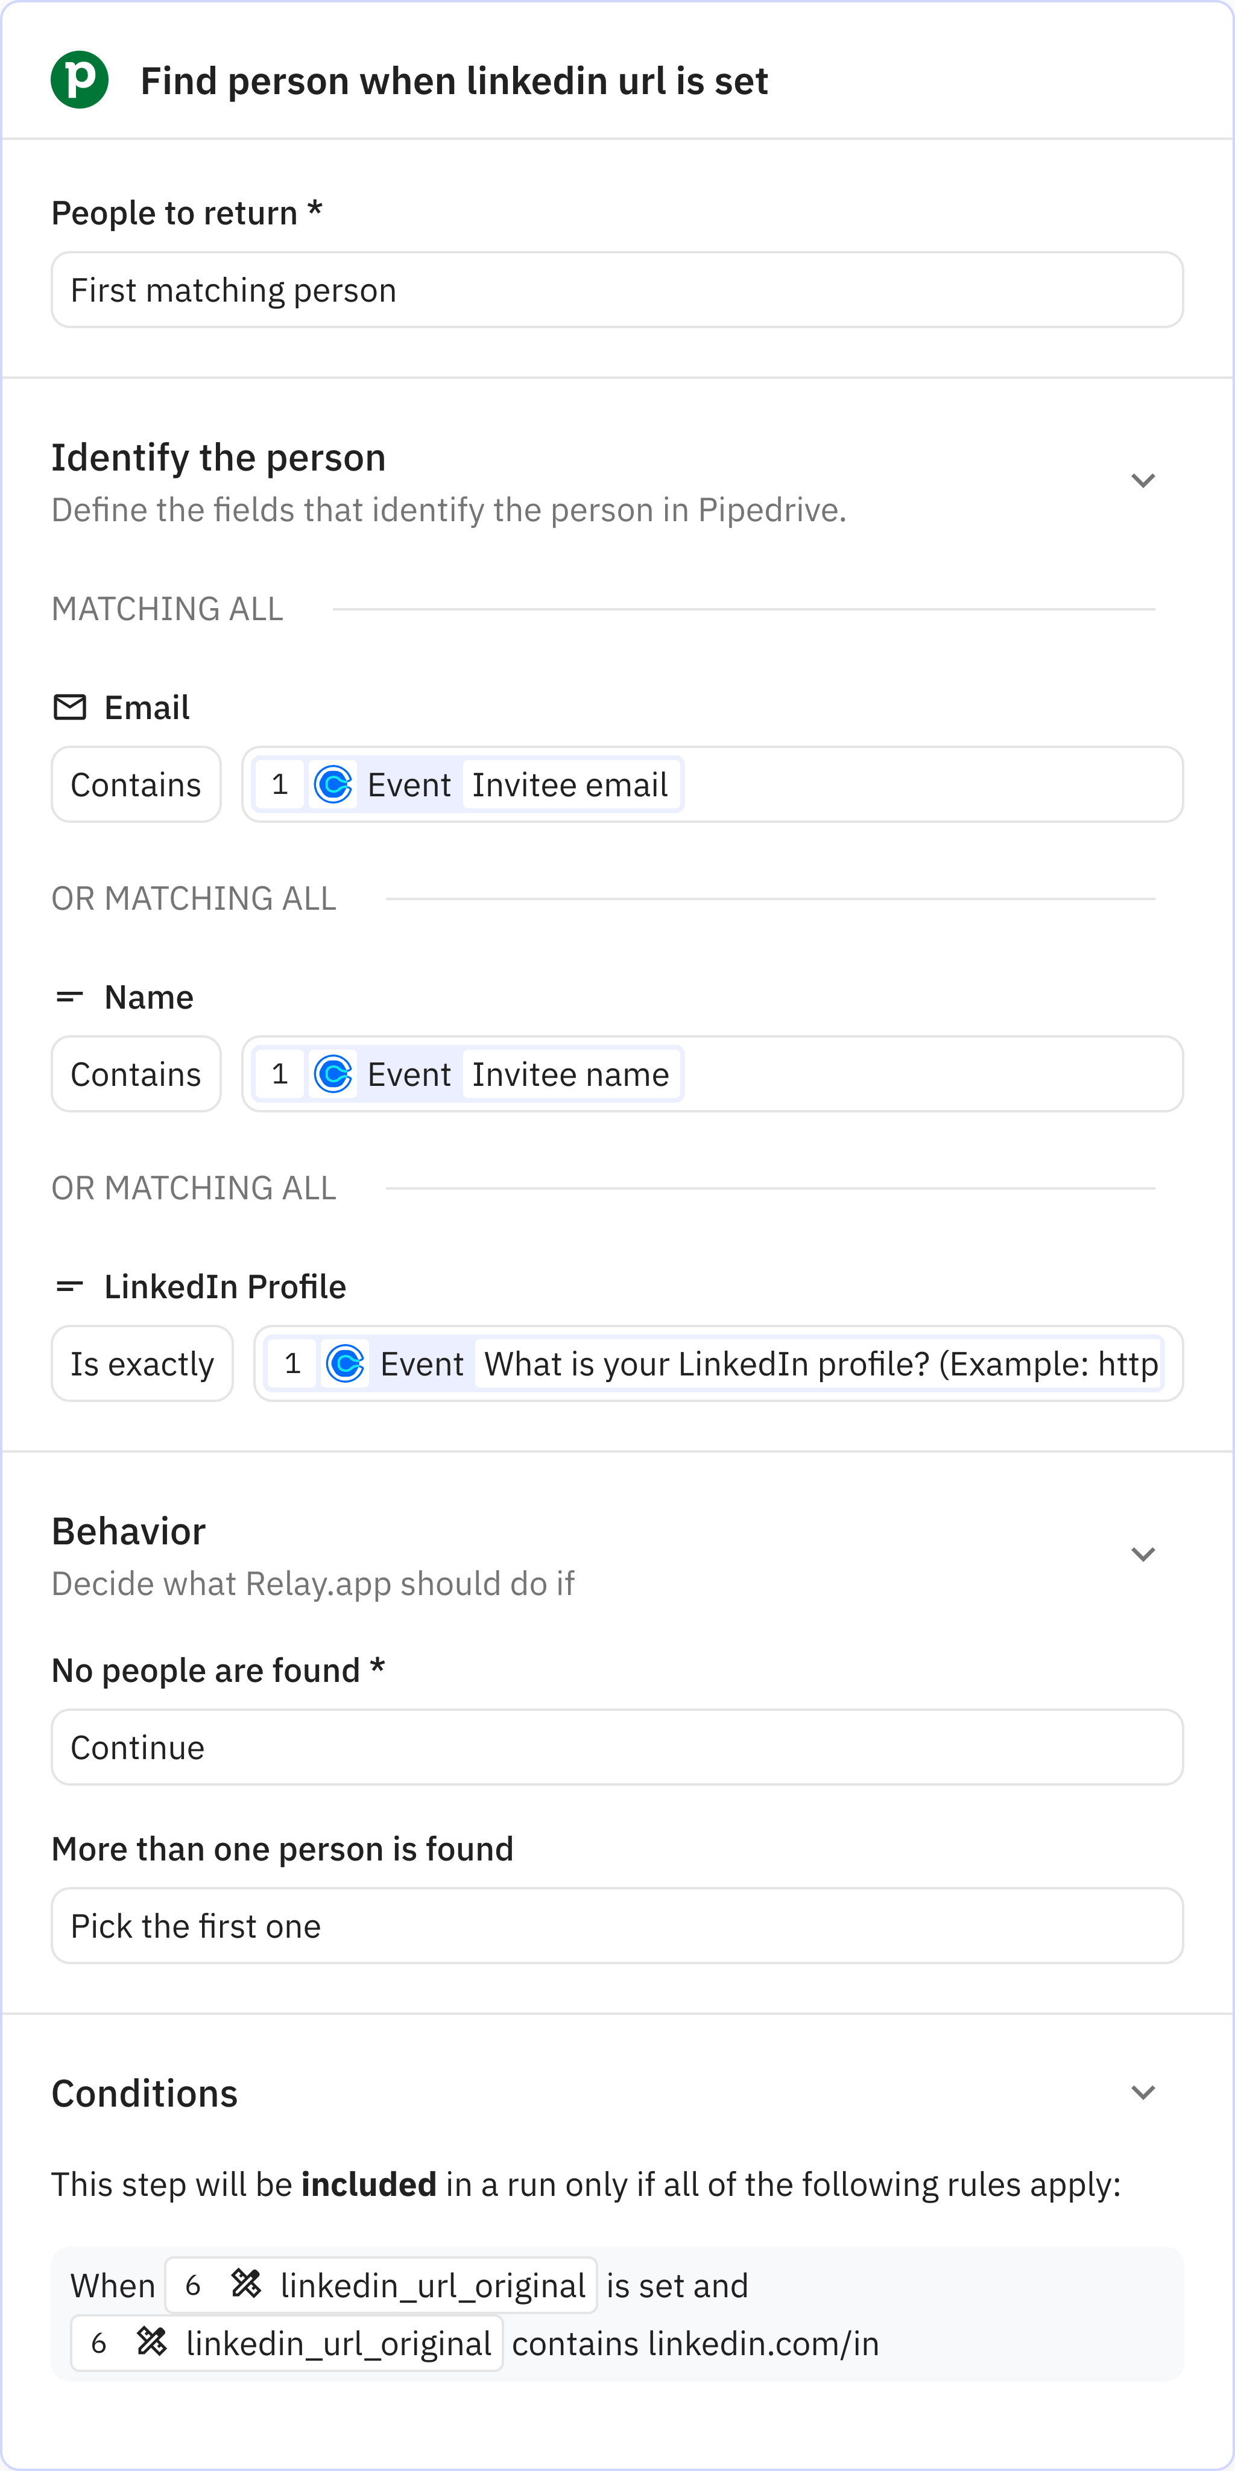Click the Calendly icon in Invitee name chip
Viewport: 1235px width, 2471px height.
point(333,1074)
